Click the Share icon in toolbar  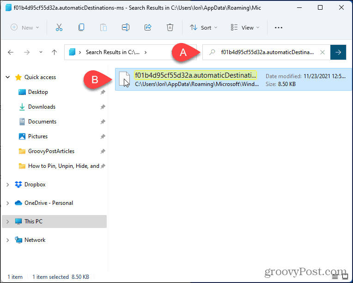[x=148, y=27]
